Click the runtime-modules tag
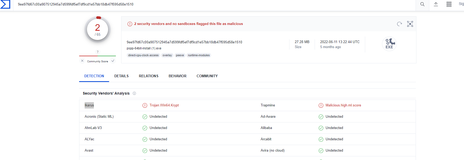Screen dimensions: 464x160 [x=199, y=55]
